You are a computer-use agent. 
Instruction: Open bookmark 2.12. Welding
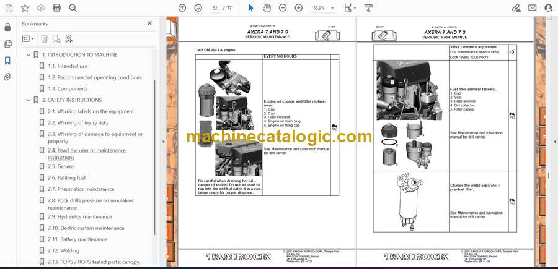63,250
